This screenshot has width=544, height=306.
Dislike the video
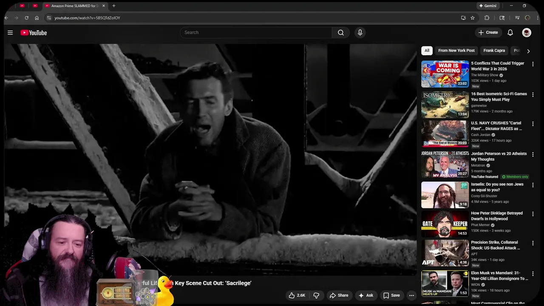point(316,295)
